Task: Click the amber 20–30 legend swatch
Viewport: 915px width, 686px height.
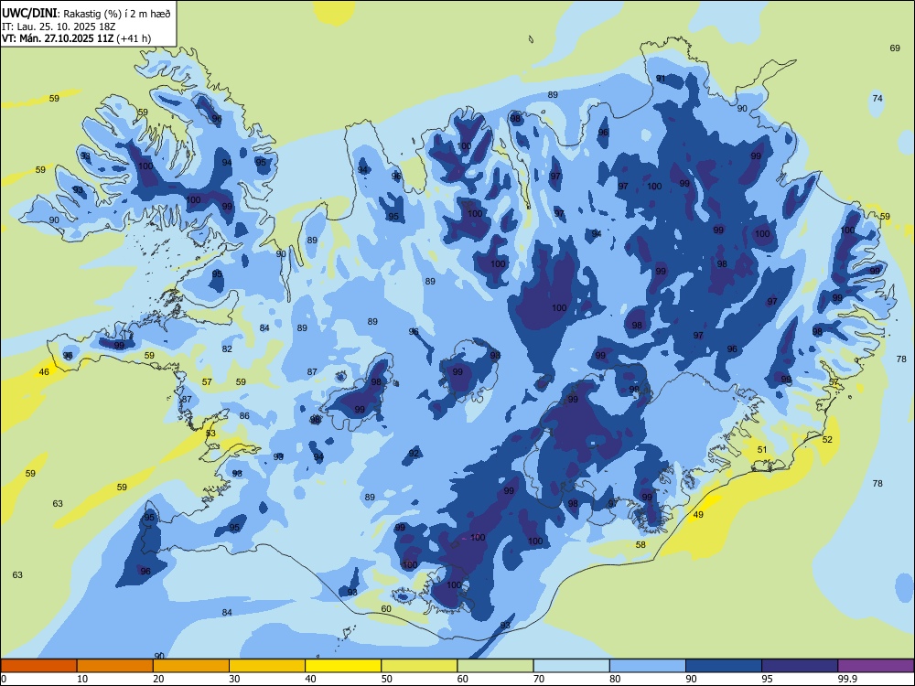Action: pos(191,666)
